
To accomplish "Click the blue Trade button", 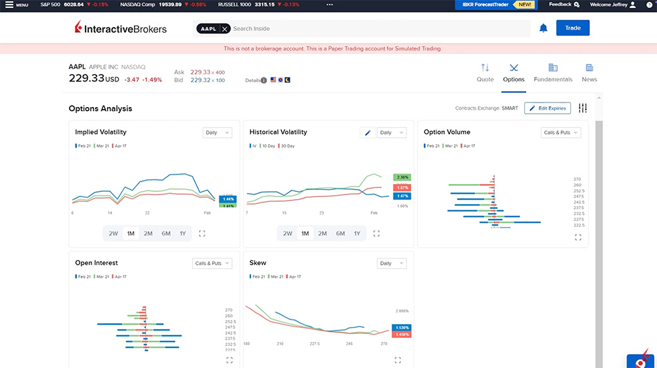I will click(x=572, y=28).
